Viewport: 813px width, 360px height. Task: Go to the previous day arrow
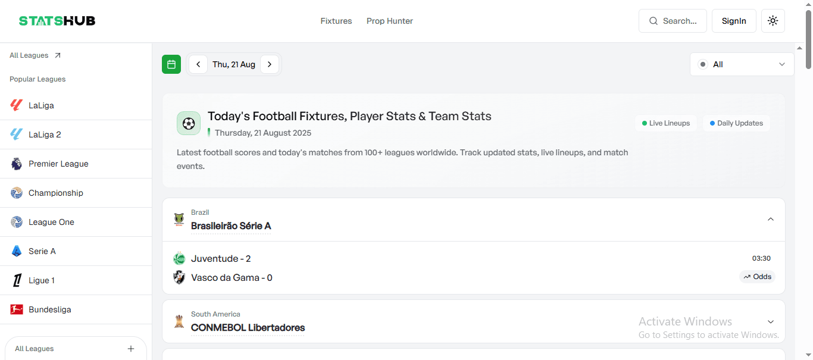pos(198,64)
